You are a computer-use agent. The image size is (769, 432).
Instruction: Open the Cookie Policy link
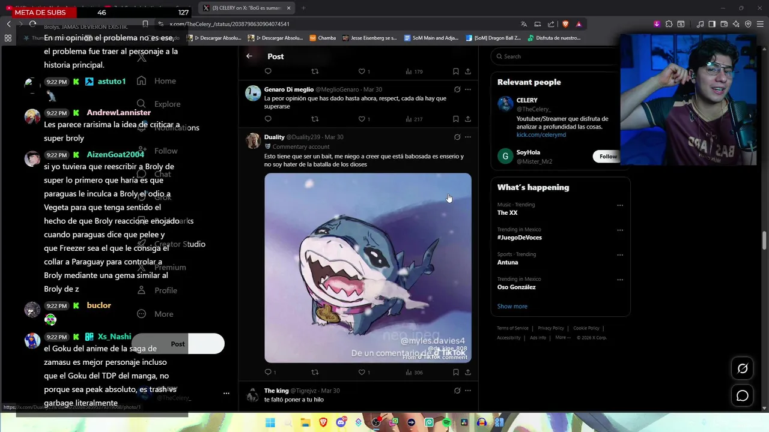coord(586,328)
